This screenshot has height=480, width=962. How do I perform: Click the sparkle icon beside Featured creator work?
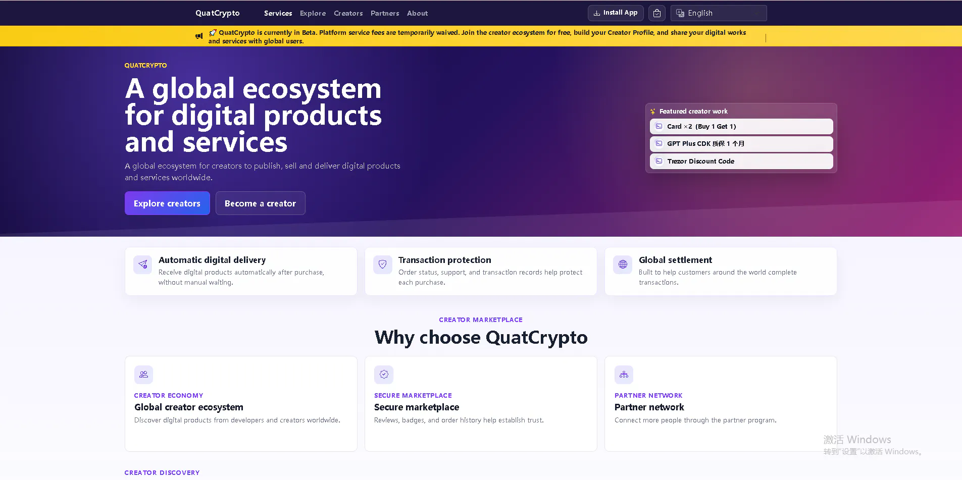pos(653,112)
